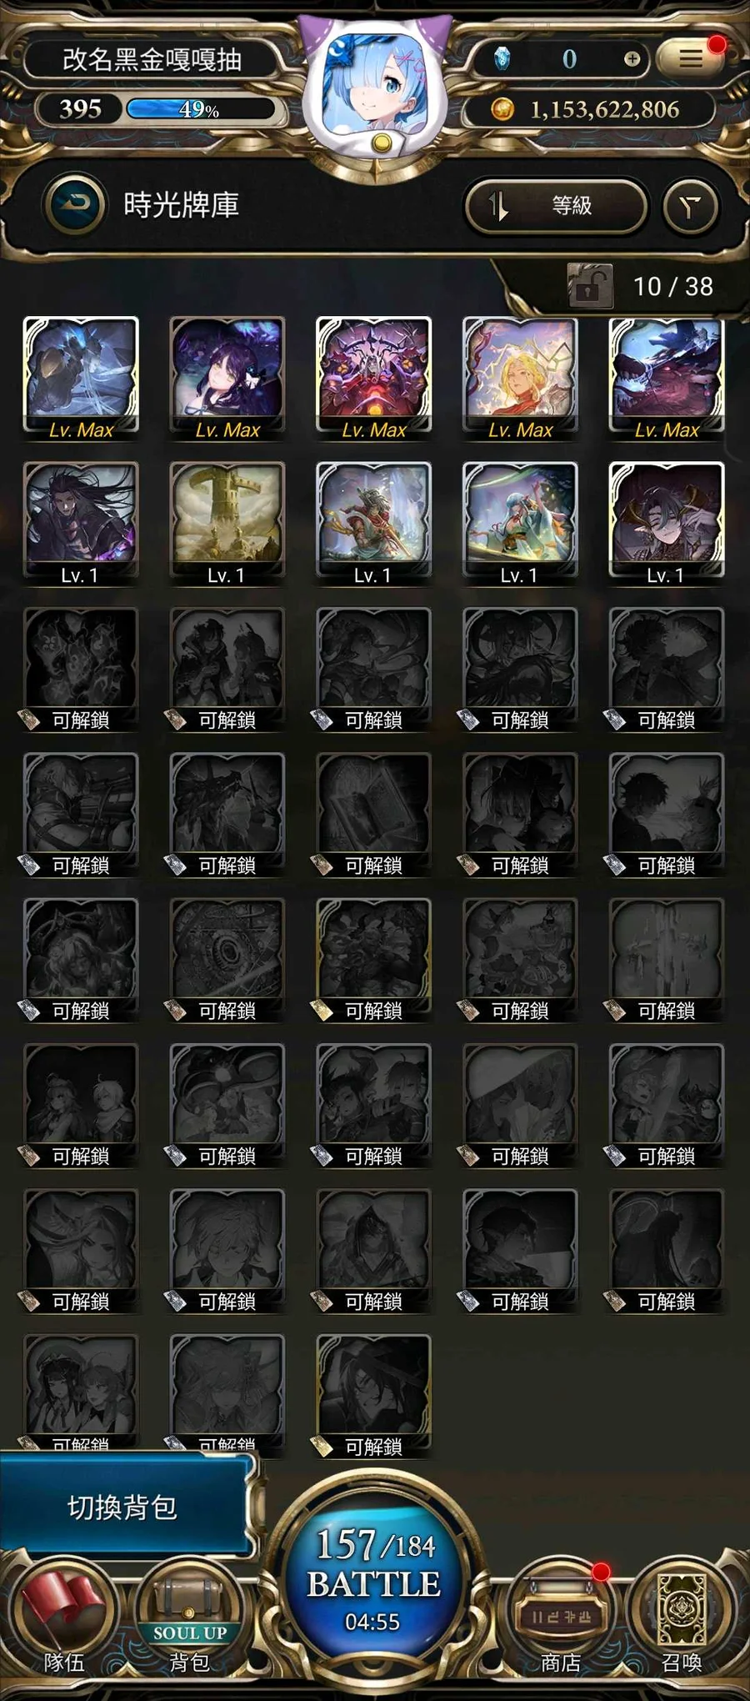This screenshot has width=750, height=1701.
Task: Tap the central BATTLE button
Action: 374,1582
